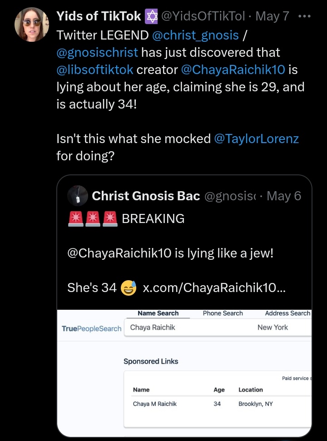Open the quoted tweet's May 6 timestamp
Viewport: 327px width, 441px height.
(x=284, y=196)
